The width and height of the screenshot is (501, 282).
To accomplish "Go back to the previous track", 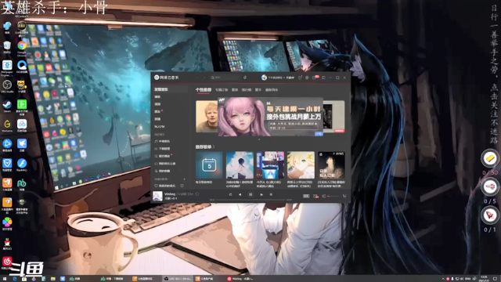I will 240,194.
